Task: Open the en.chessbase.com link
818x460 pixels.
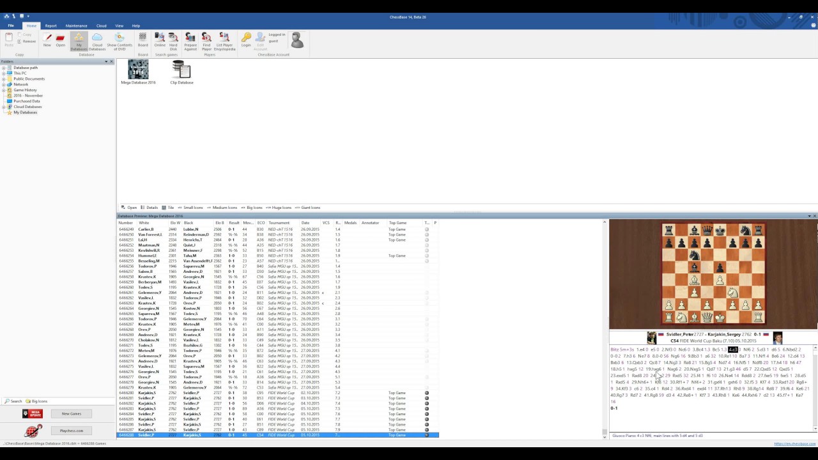Action: coord(795,444)
